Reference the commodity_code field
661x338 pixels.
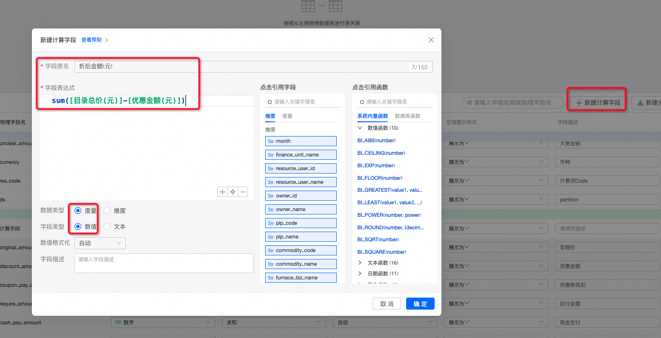click(x=300, y=250)
